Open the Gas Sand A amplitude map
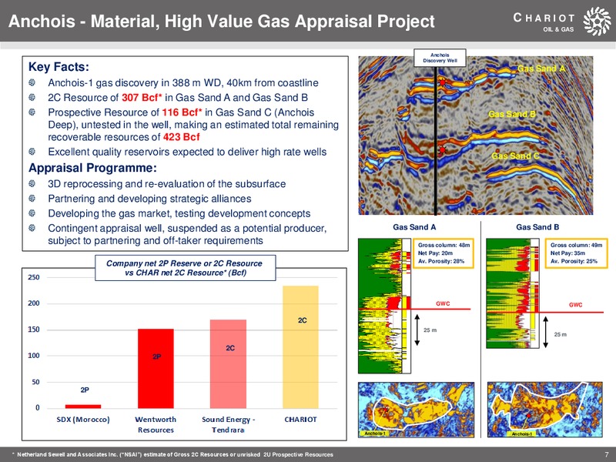This screenshot has height=462, width=616. point(416,410)
